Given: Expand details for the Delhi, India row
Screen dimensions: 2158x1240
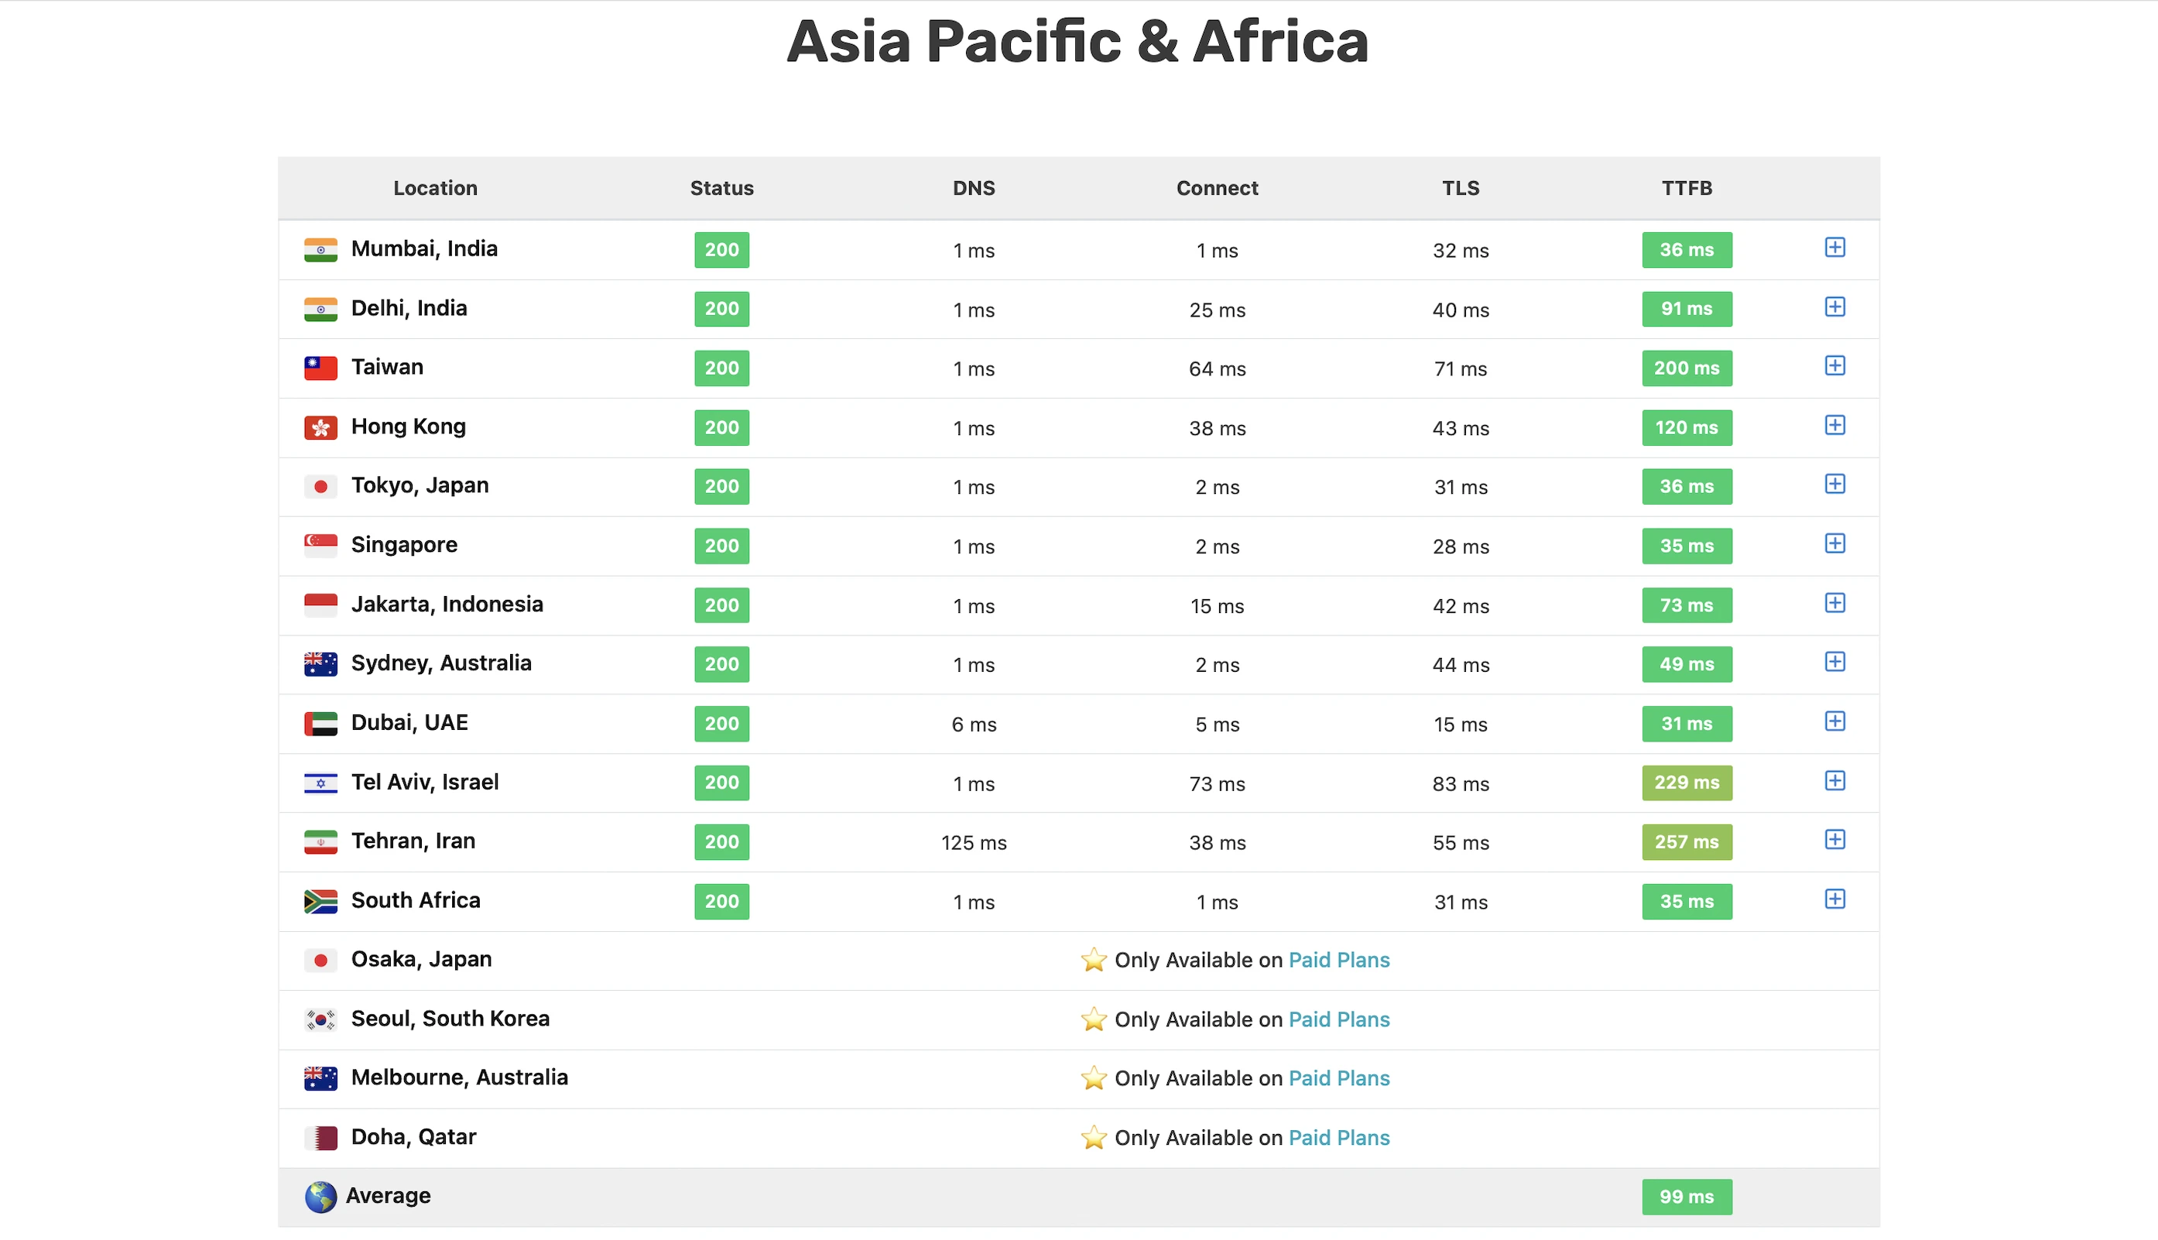Looking at the screenshot, I should coord(1834,307).
